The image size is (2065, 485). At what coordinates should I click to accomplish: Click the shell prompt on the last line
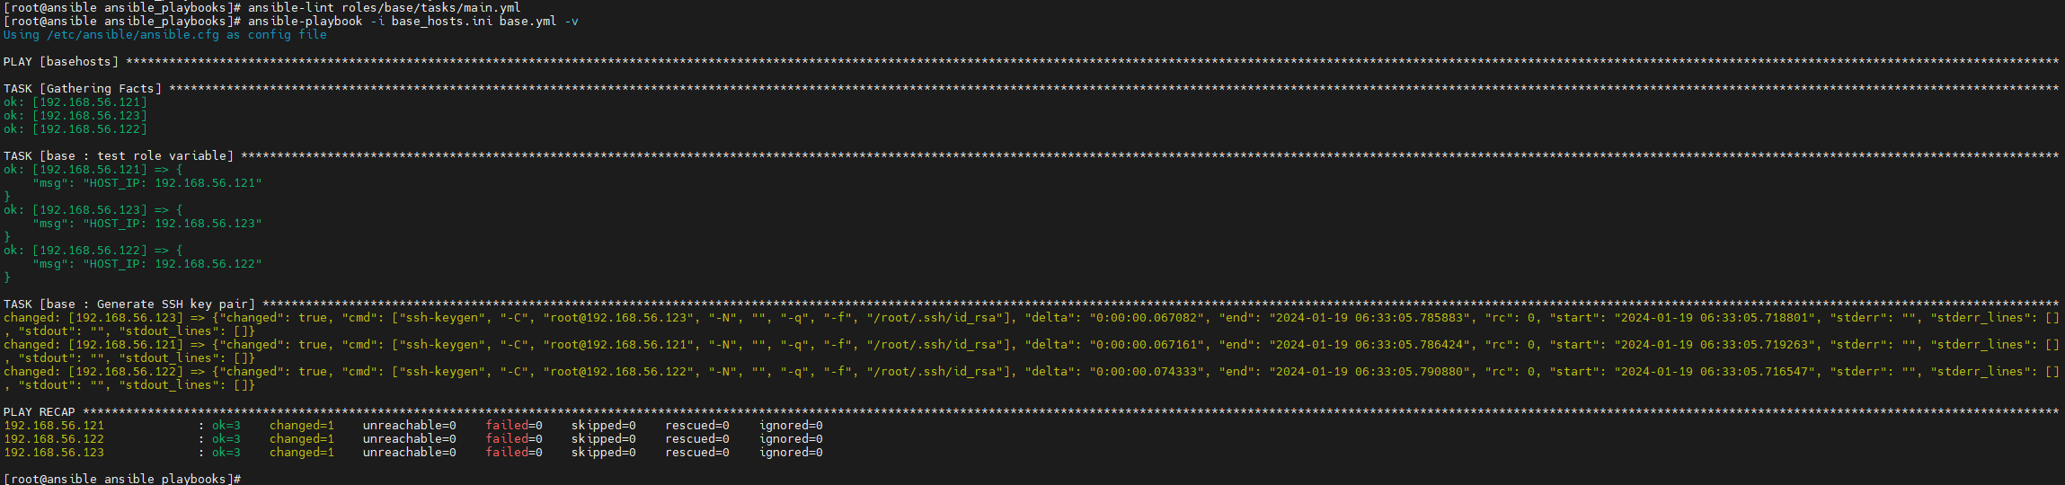122,479
